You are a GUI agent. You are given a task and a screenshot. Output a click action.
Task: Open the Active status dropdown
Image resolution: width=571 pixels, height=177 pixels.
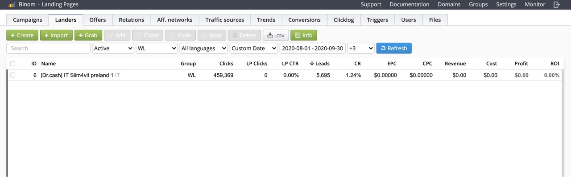113,48
